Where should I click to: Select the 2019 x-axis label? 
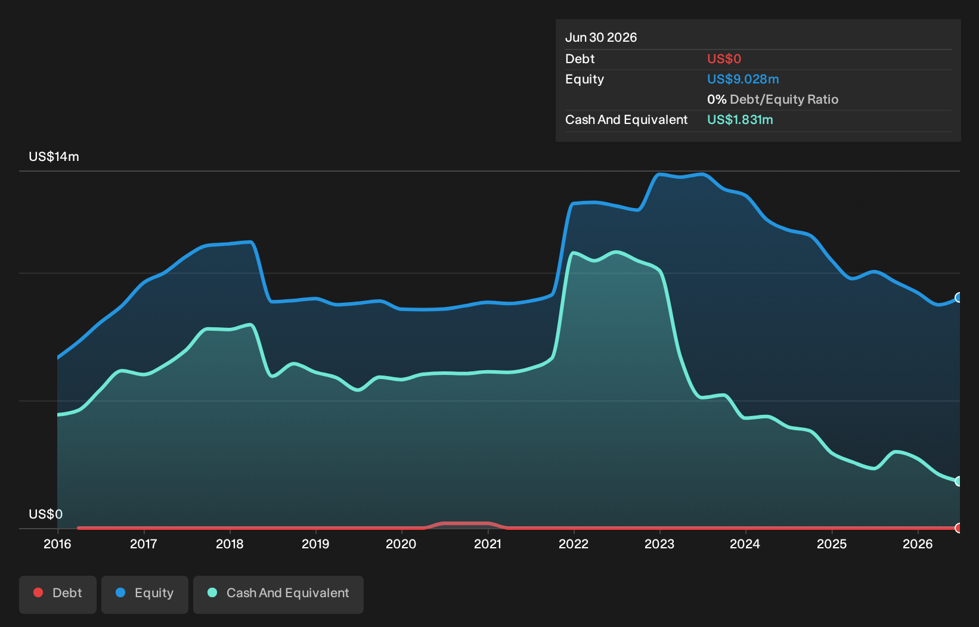pyautogui.click(x=315, y=544)
